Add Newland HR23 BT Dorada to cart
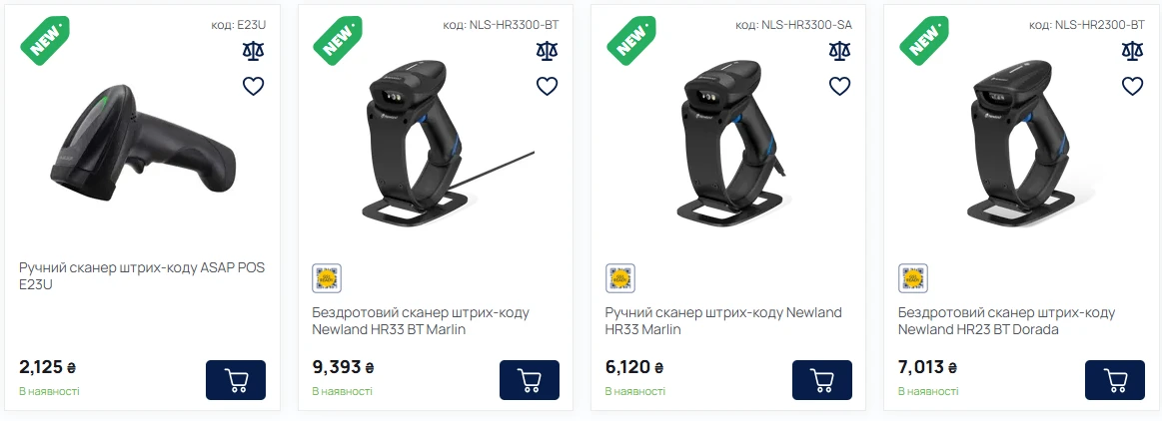 (1114, 380)
